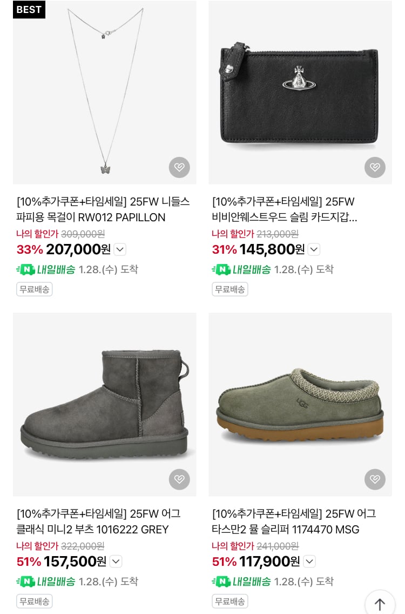Open 비비안웨스트우드 슬림 카드지갑 product title
Screen dimensions: 405x614
pyautogui.click(x=285, y=209)
